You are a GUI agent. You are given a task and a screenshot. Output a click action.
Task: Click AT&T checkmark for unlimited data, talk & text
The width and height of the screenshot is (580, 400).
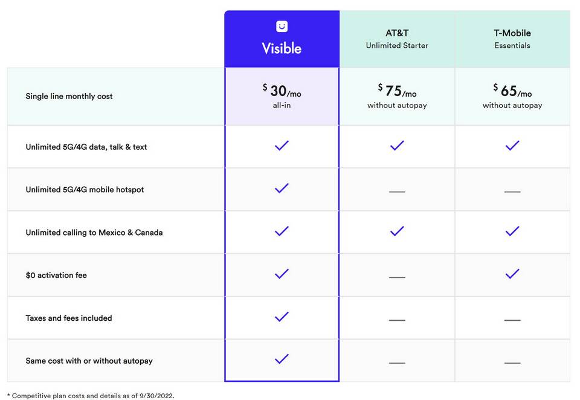coord(398,146)
